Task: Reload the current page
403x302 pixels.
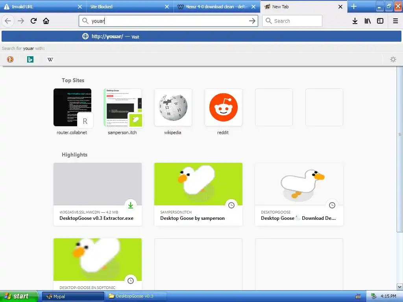Action: tap(33, 21)
